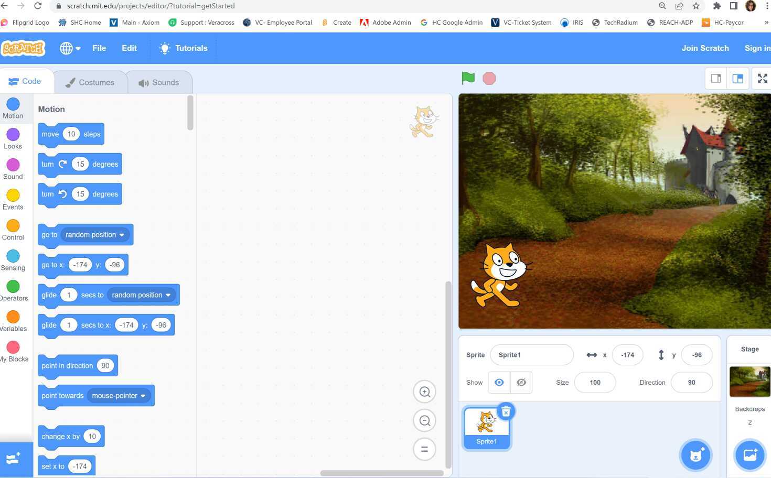This screenshot has height=478, width=771.
Task: Click direction value 90 in point block
Action: point(105,366)
